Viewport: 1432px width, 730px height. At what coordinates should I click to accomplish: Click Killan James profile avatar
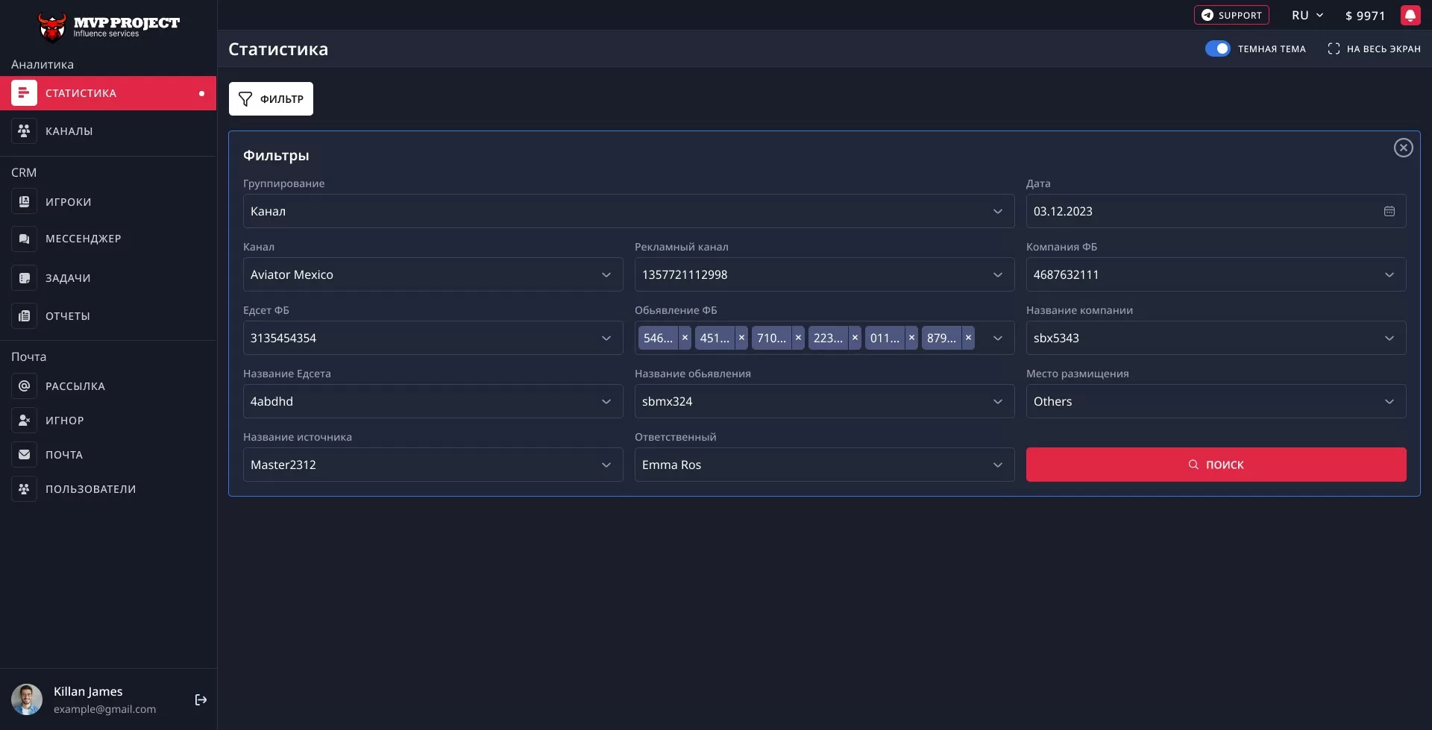[x=27, y=699]
